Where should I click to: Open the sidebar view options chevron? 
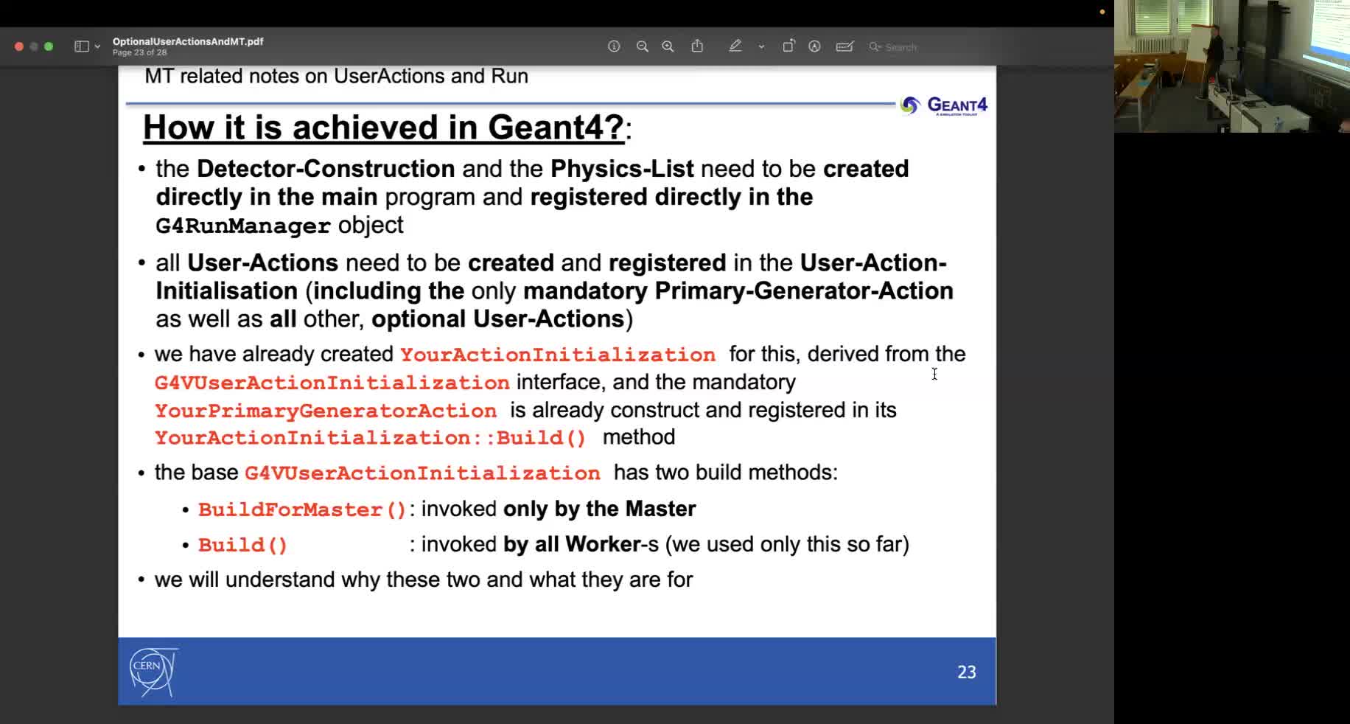(96, 46)
